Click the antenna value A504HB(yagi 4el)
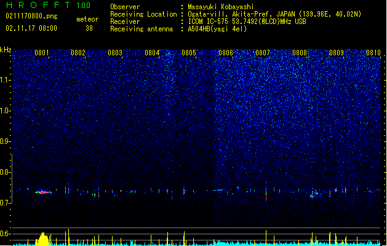387x246 pixels. [217, 29]
